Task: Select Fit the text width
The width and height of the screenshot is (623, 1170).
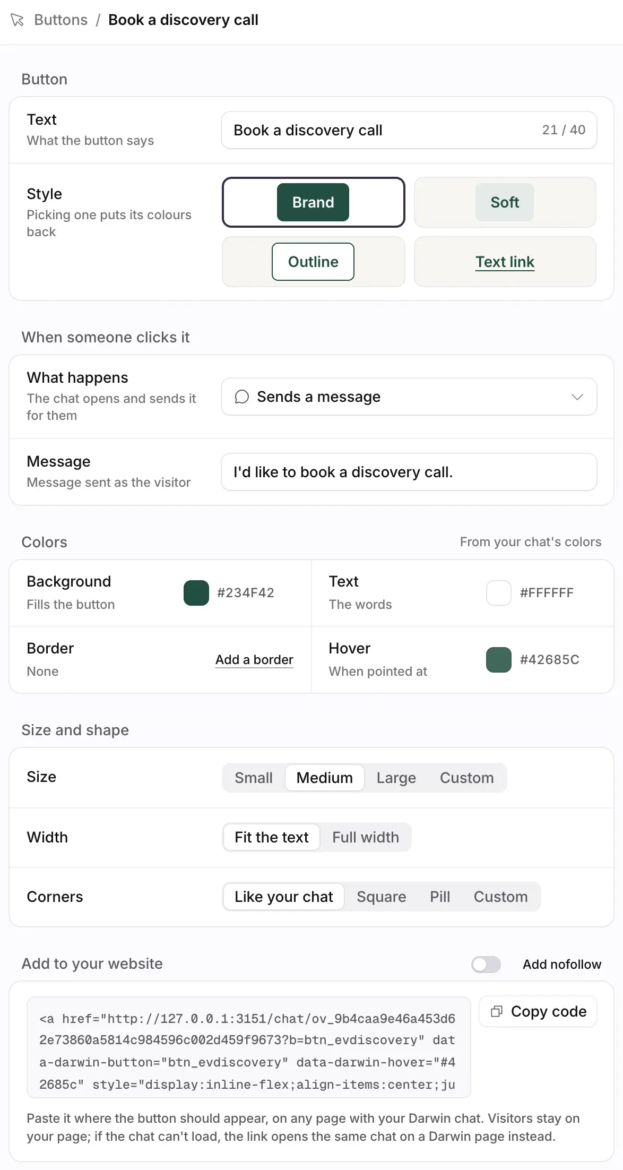Action: point(272,837)
